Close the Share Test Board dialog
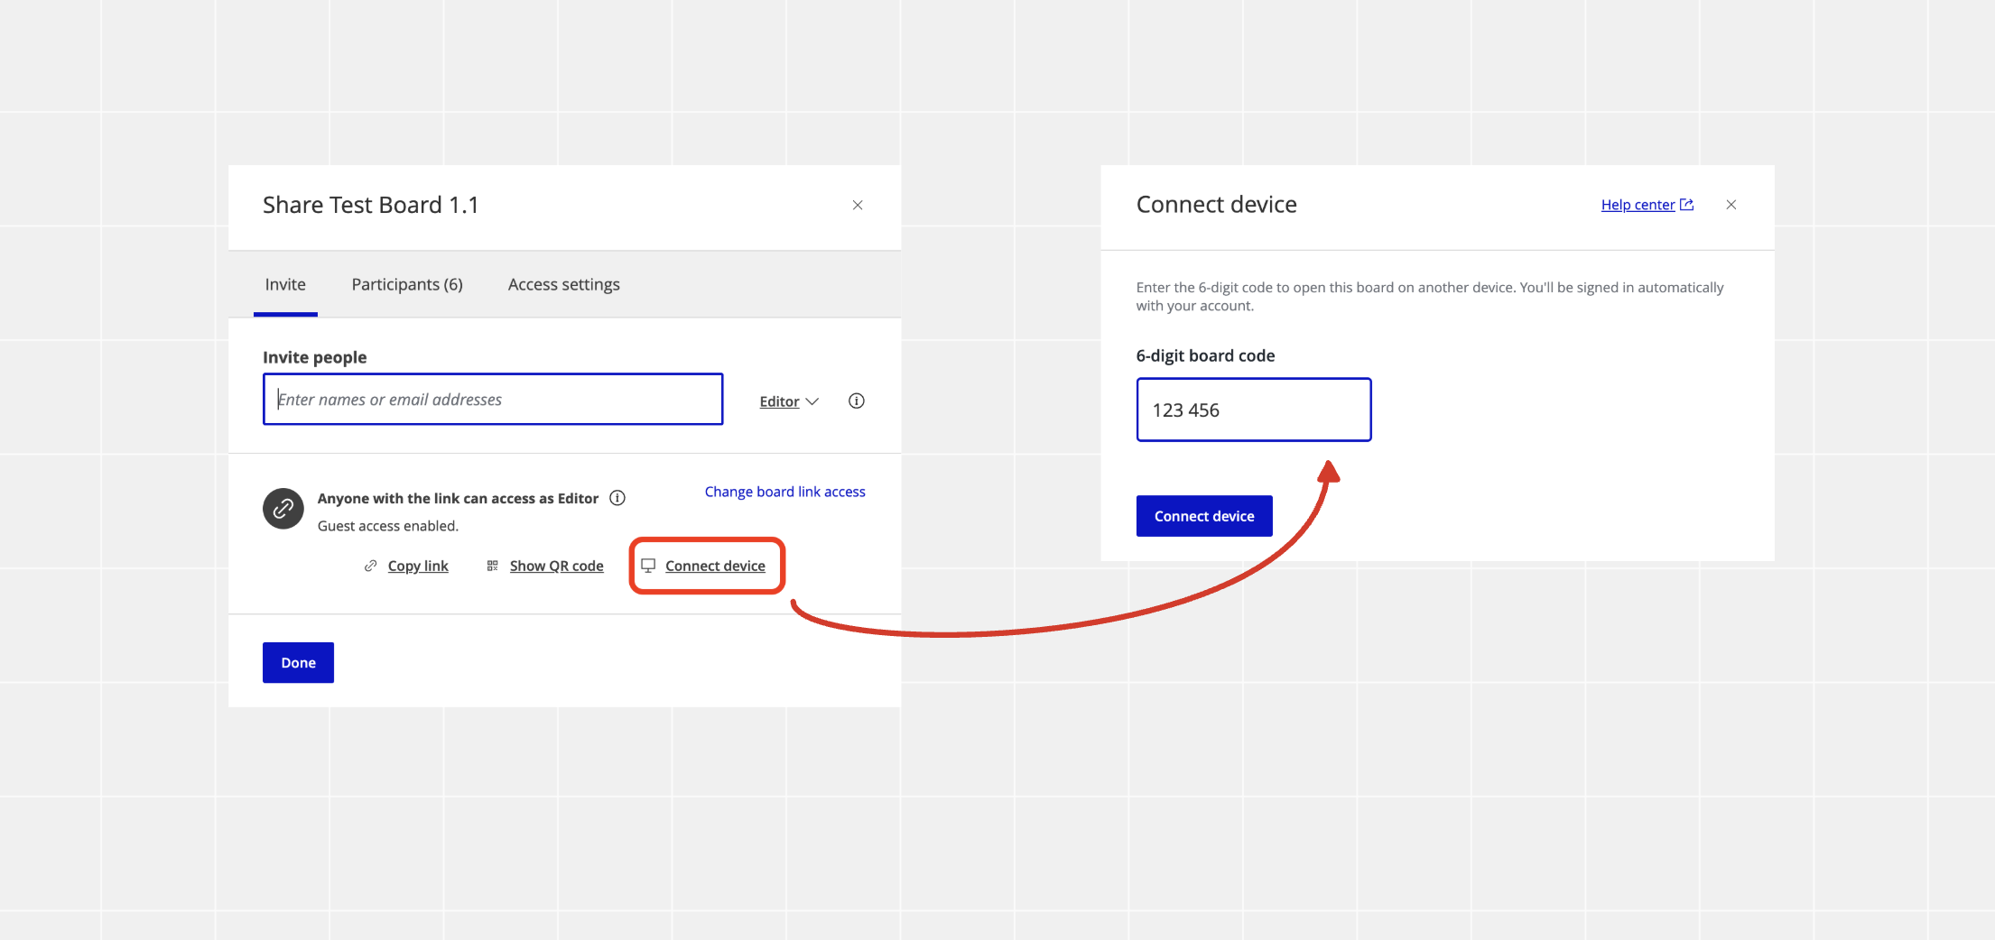 [x=858, y=206]
